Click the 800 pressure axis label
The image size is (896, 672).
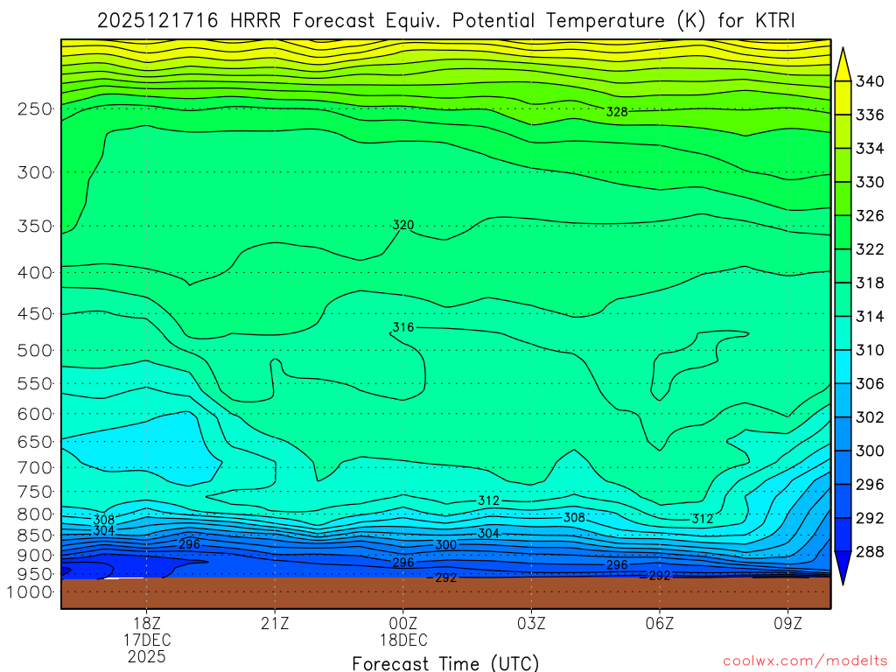(35, 514)
